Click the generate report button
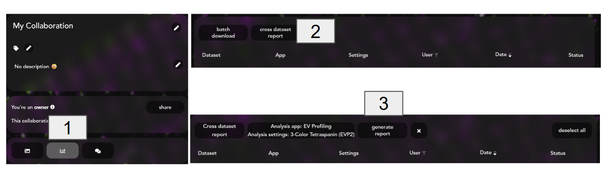This screenshot has width=603, height=171. 382,130
